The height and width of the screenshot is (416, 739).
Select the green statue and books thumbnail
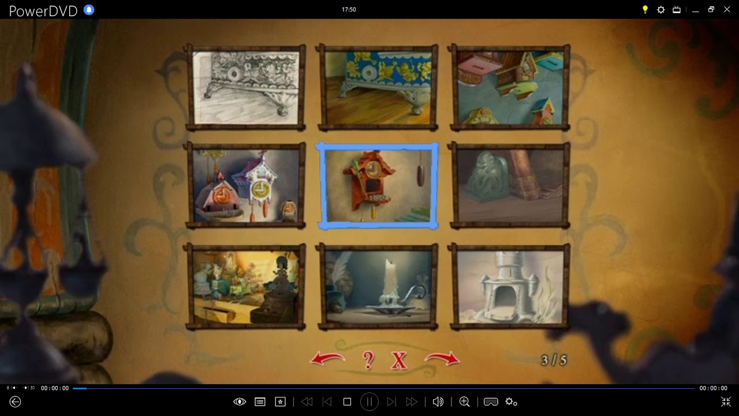(510, 185)
